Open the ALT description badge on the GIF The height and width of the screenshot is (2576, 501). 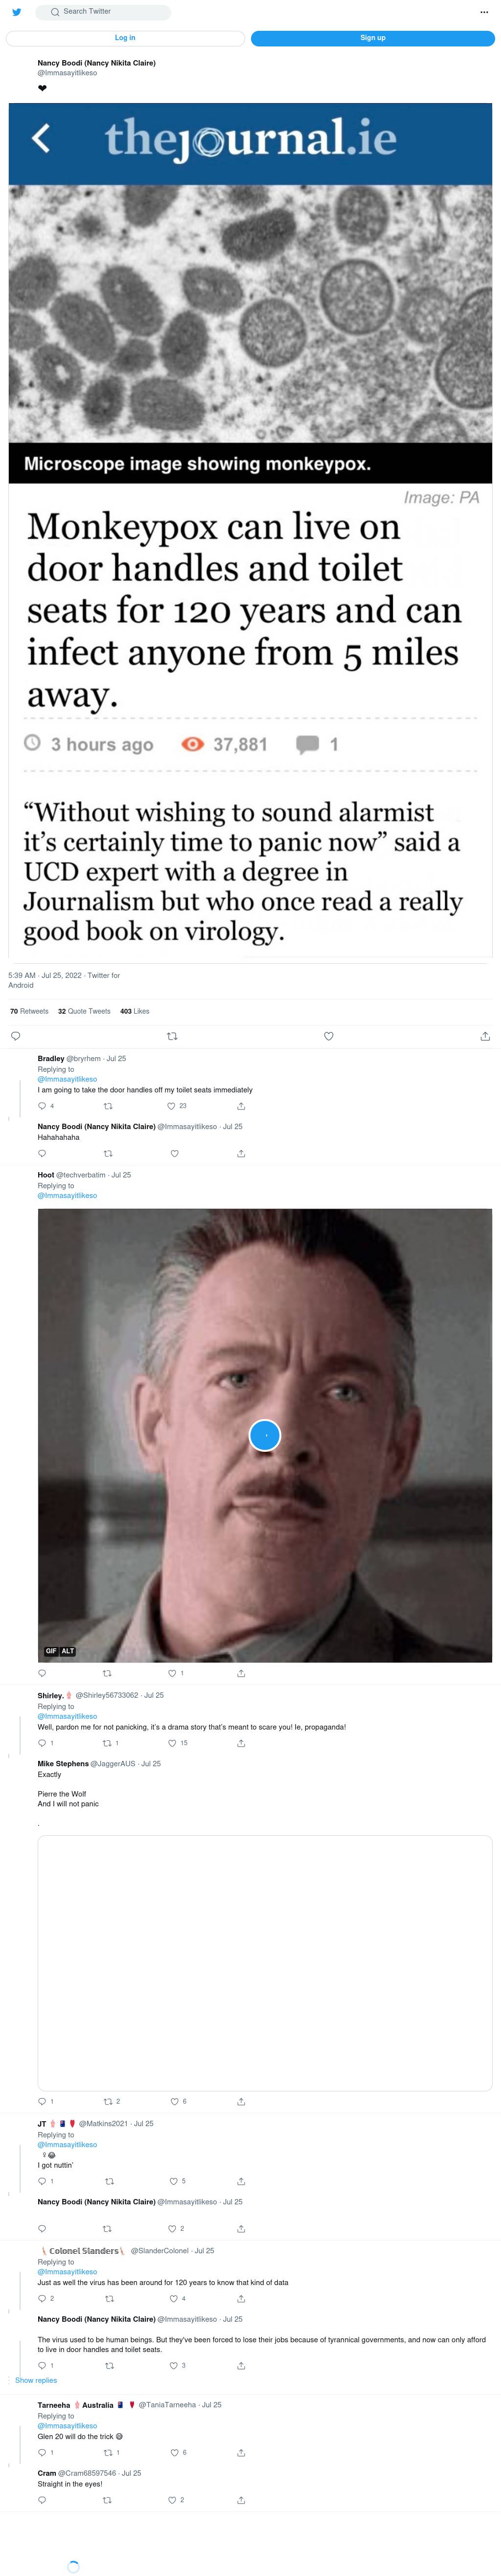68,1651
